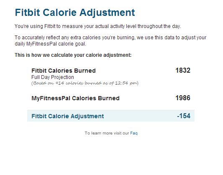Click the Fitbit Calorie Adjustment page heading
Image resolution: width=223 pixels, height=175 pixels.
pyautogui.click(x=75, y=13)
